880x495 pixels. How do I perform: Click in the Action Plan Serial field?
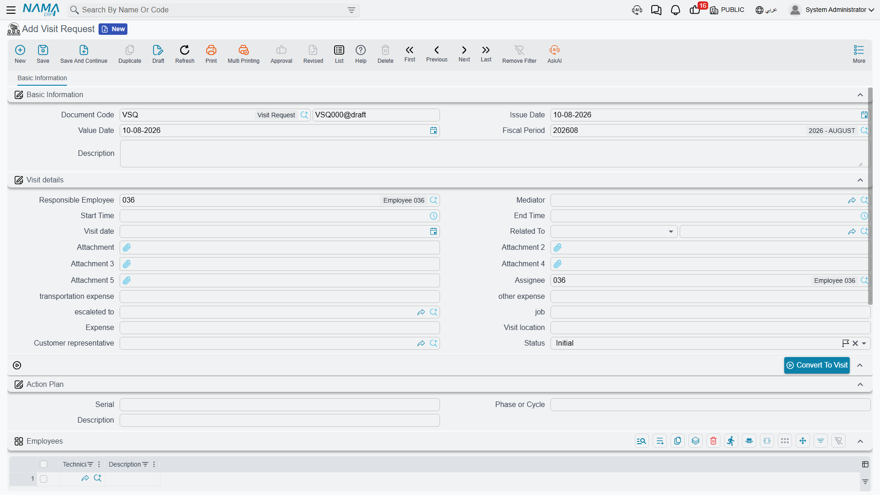click(280, 405)
